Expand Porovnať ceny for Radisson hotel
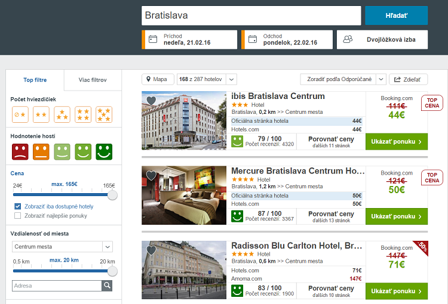This screenshot has width=448, height=304. click(x=331, y=291)
